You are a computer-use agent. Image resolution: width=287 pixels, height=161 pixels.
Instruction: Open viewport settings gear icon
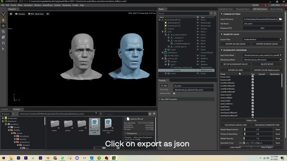tap(11, 14)
